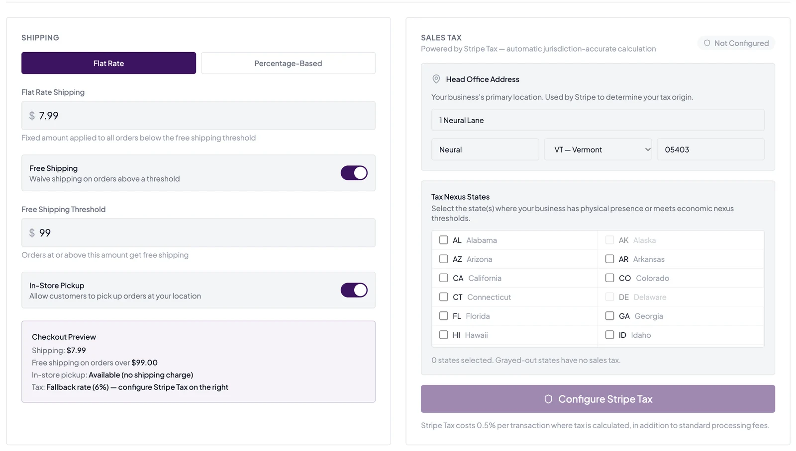Open the VT — Vermont state dropdown
Image resolution: width=796 pixels, height=451 pixels.
(x=598, y=150)
